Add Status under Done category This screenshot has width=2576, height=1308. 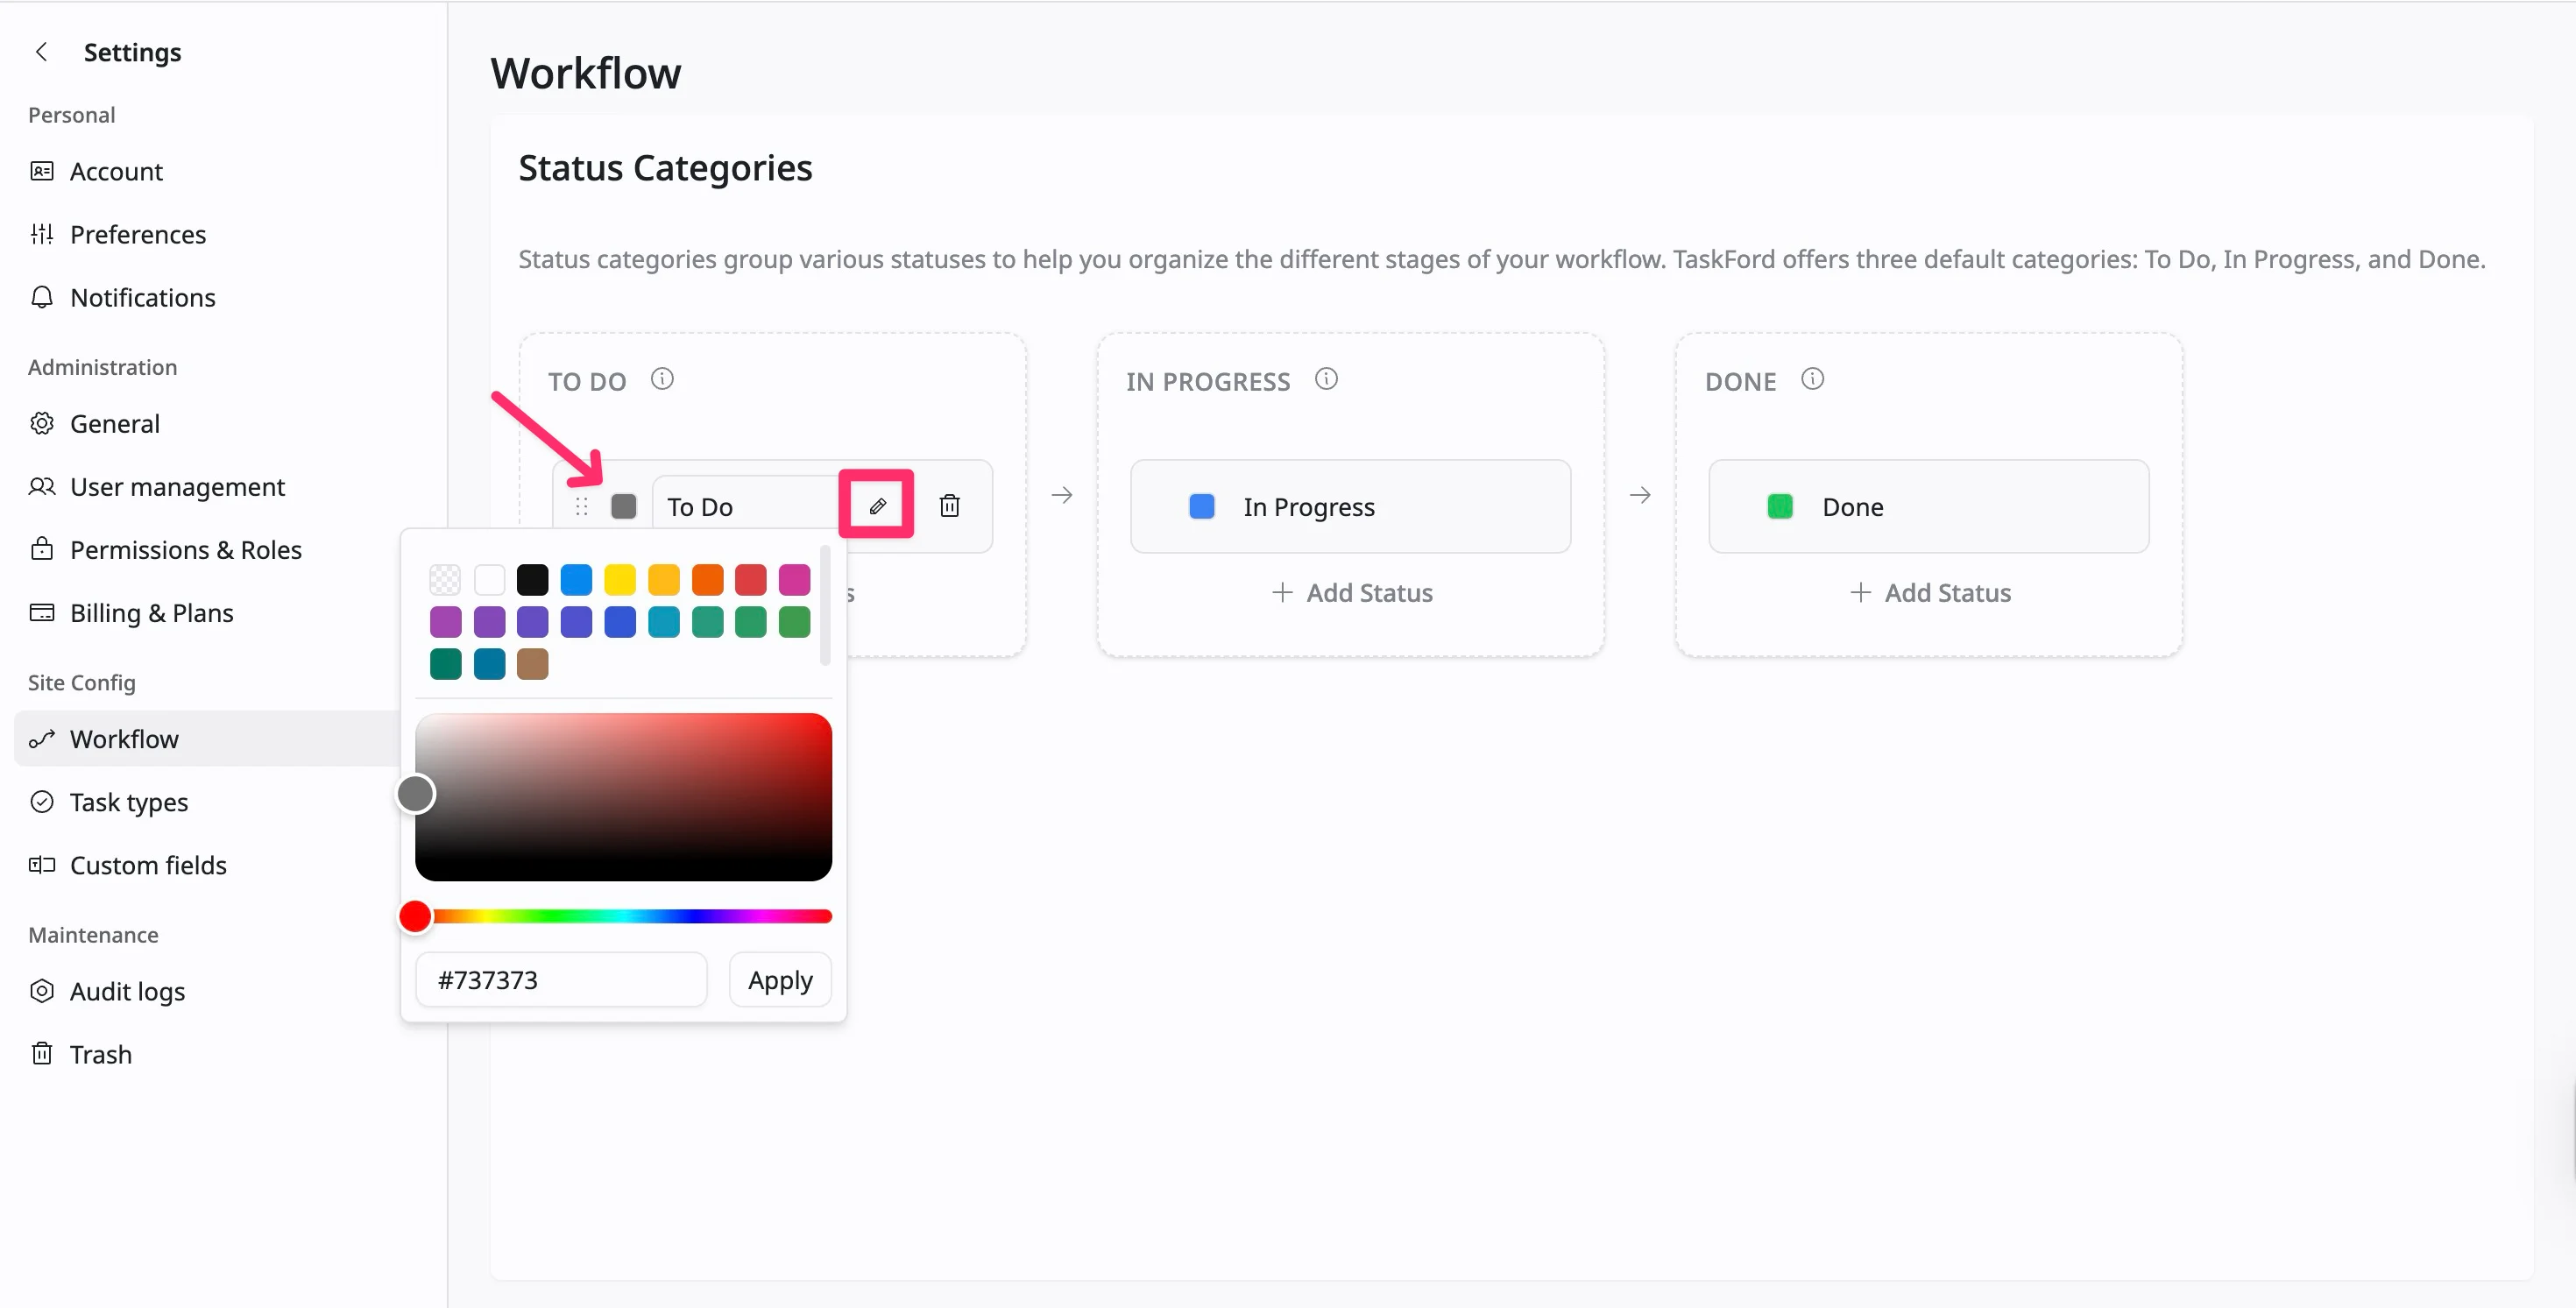coord(1930,592)
